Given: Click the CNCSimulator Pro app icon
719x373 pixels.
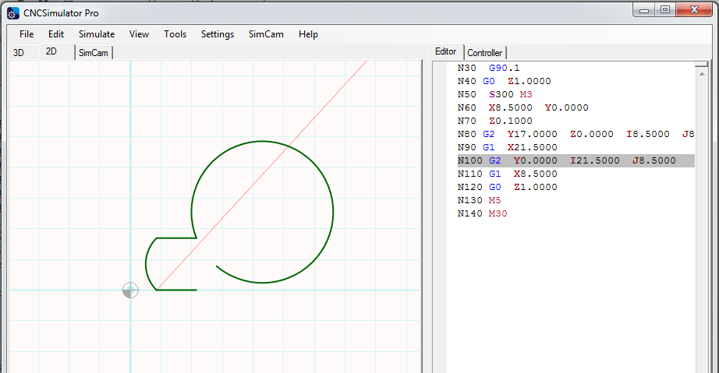Looking at the screenshot, I should pyautogui.click(x=12, y=12).
